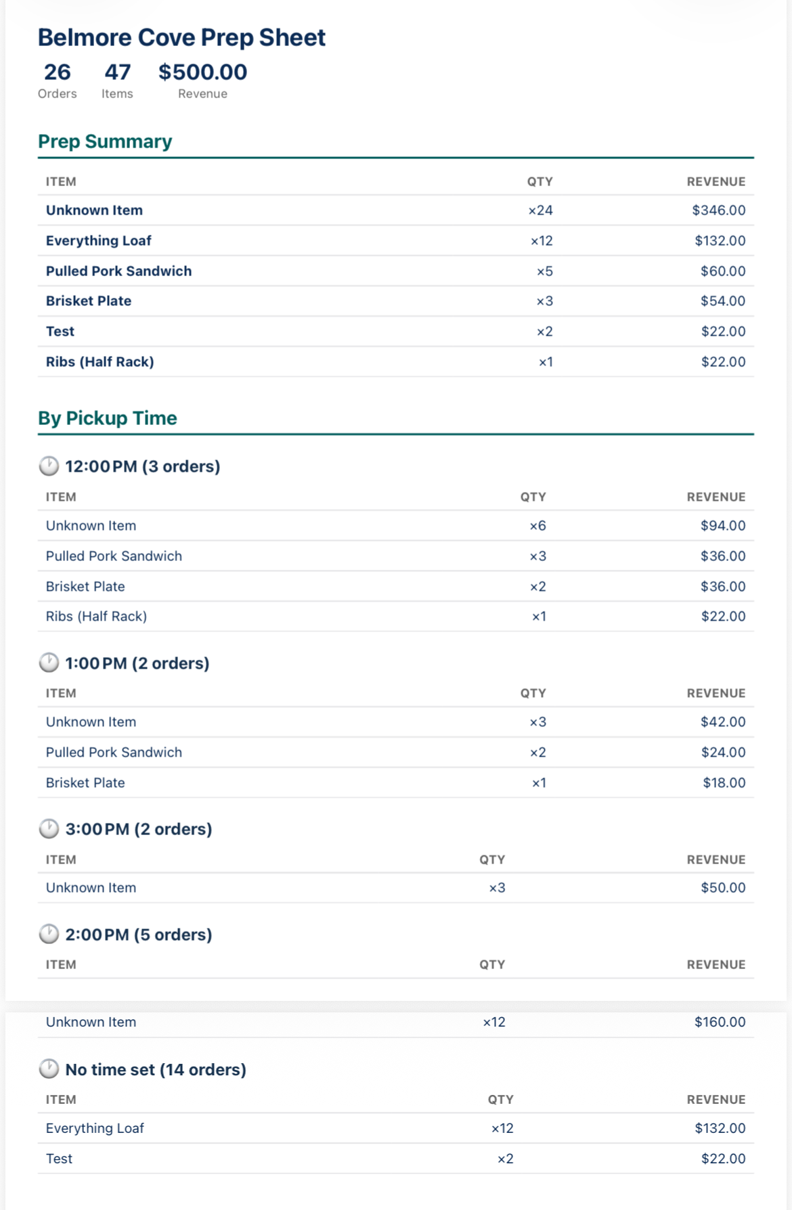Click Pulled Pork Sandwich under 12:00 PM

(114, 556)
